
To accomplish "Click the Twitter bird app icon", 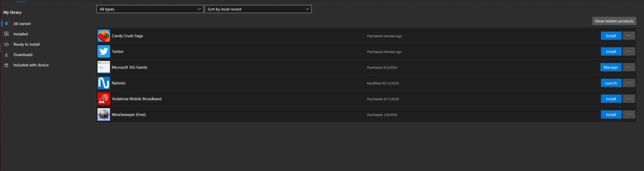I will tap(104, 51).
